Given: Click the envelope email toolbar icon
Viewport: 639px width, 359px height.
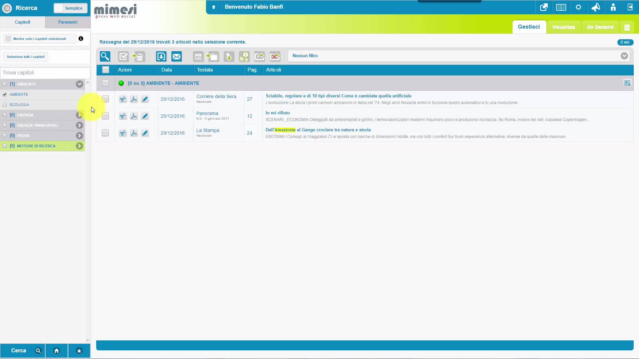Looking at the screenshot, I should [176, 57].
